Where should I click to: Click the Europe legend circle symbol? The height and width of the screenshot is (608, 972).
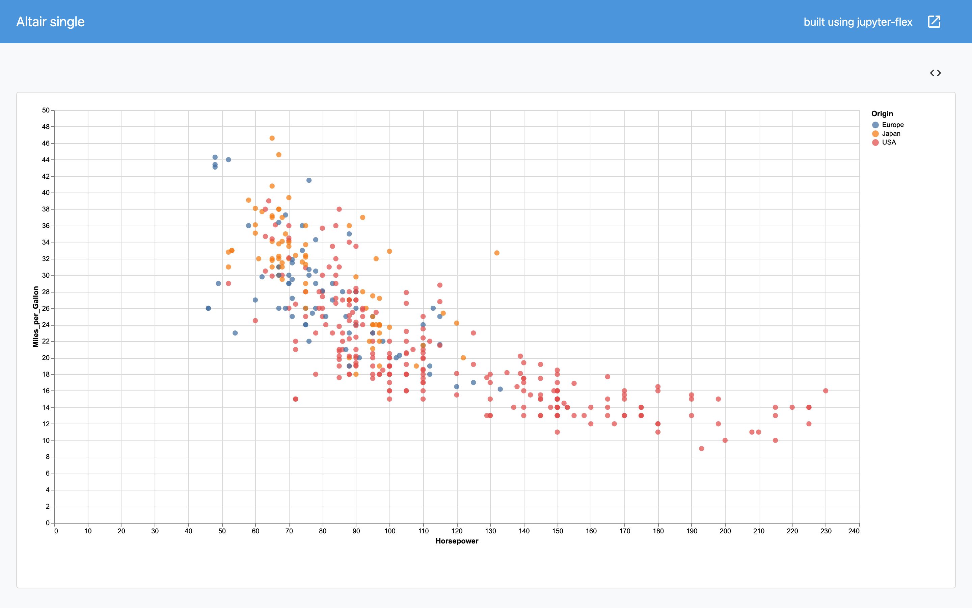875,125
